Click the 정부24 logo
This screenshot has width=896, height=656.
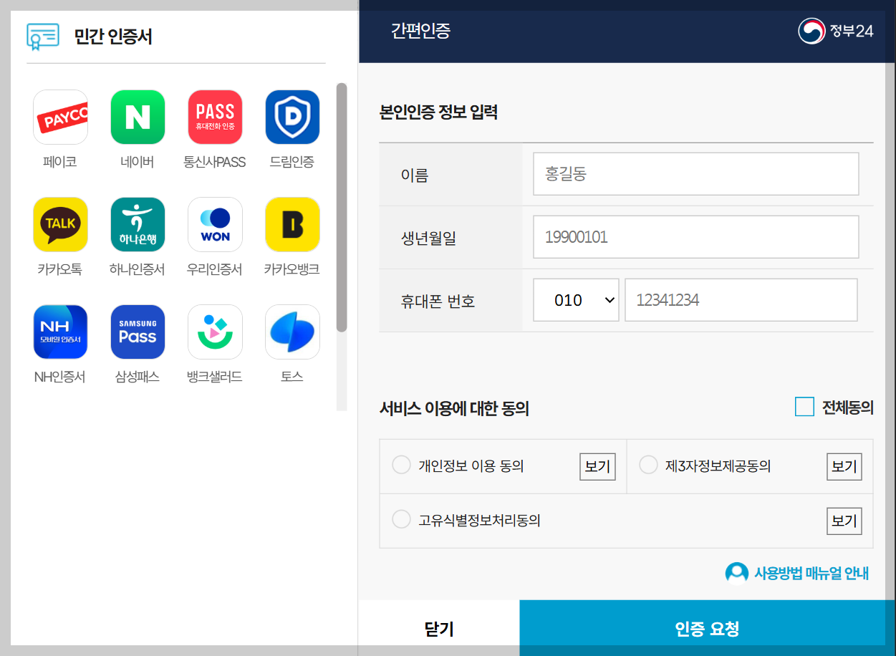coord(836,31)
